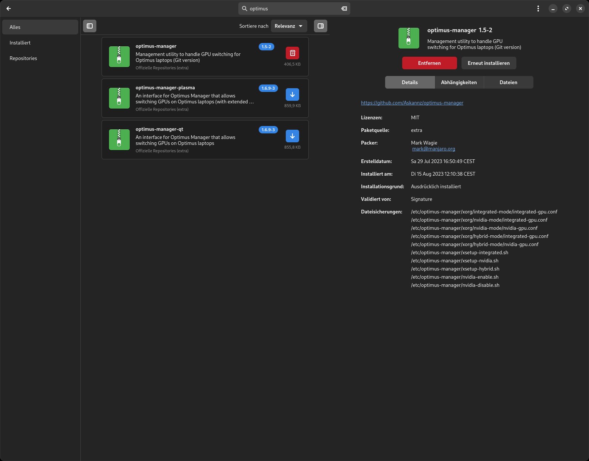Select the optimus-manager-qt title text
Image resolution: width=589 pixels, height=461 pixels.
[159, 129]
